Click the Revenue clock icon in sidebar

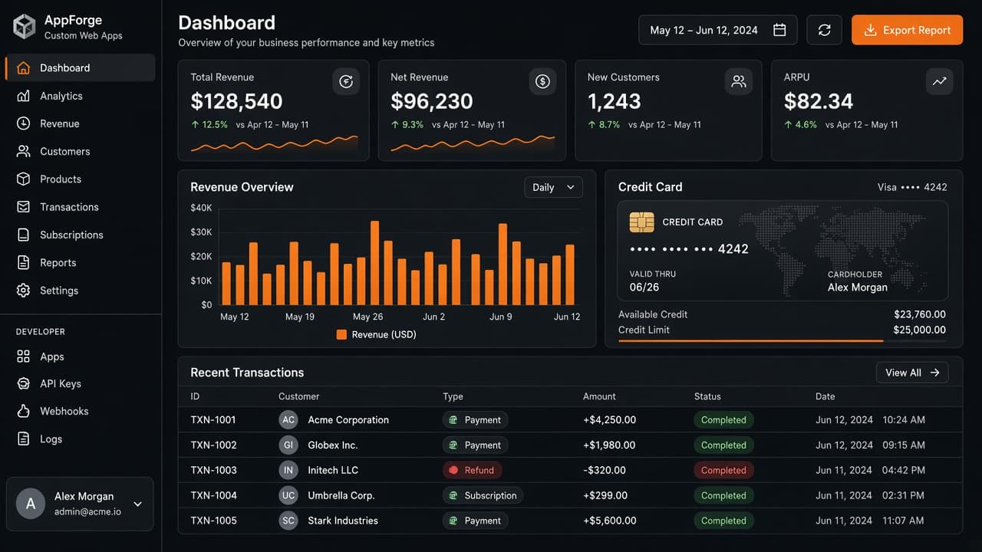click(x=24, y=123)
